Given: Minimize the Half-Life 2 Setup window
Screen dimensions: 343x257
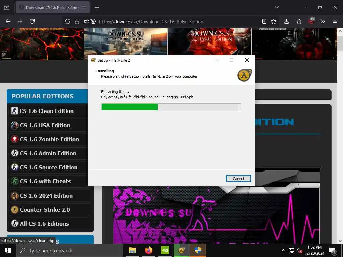Looking at the screenshot, I should [x=216, y=60].
